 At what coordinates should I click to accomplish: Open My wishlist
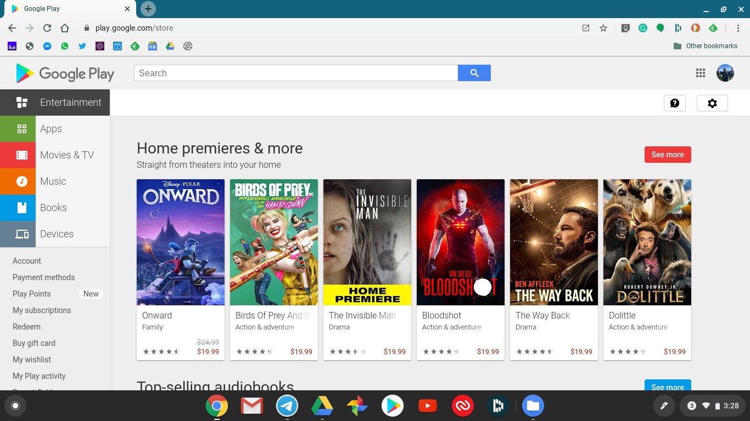tap(32, 360)
